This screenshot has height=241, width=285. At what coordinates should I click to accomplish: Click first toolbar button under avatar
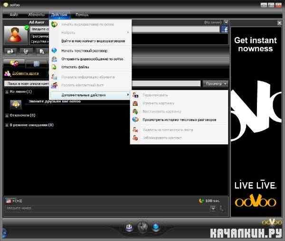coord(10,51)
